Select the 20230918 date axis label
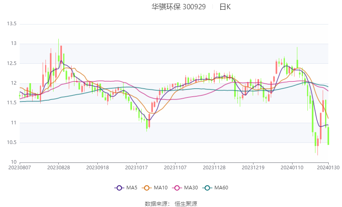Image resolution: width=342 pixels, height=207 pixels. pyautogui.click(x=97, y=168)
